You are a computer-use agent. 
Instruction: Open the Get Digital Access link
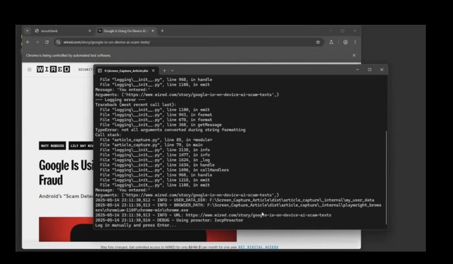point(258,247)
